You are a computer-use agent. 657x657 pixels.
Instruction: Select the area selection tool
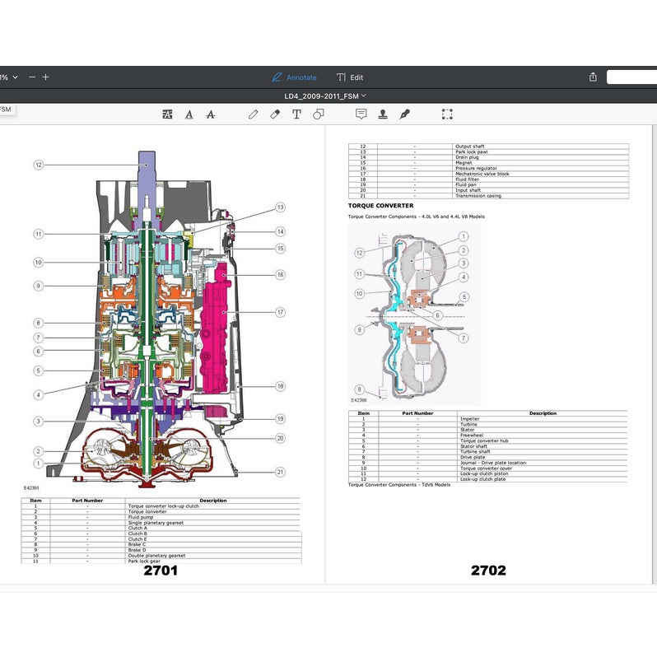447,114
